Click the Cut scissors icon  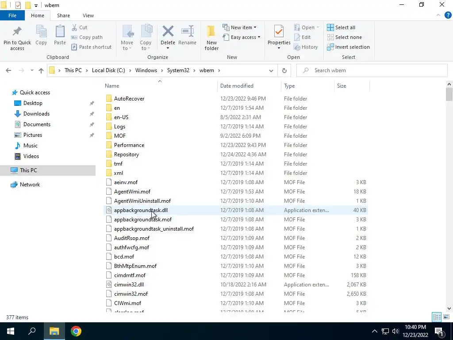tap(74, 27)
